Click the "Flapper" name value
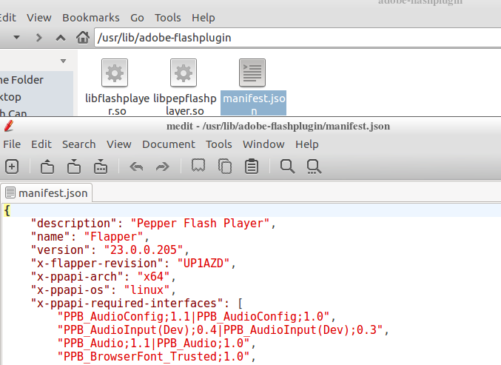The image size is (501, 365). [x=113, y=236]
